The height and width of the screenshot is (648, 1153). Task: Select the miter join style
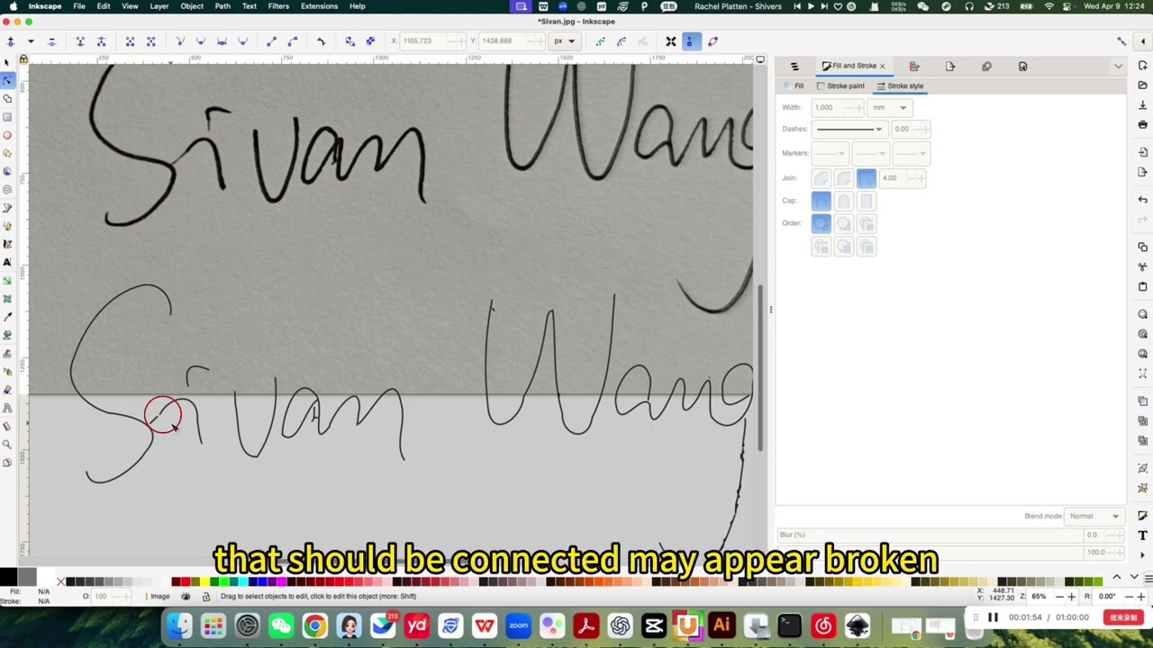pos(866,178)
